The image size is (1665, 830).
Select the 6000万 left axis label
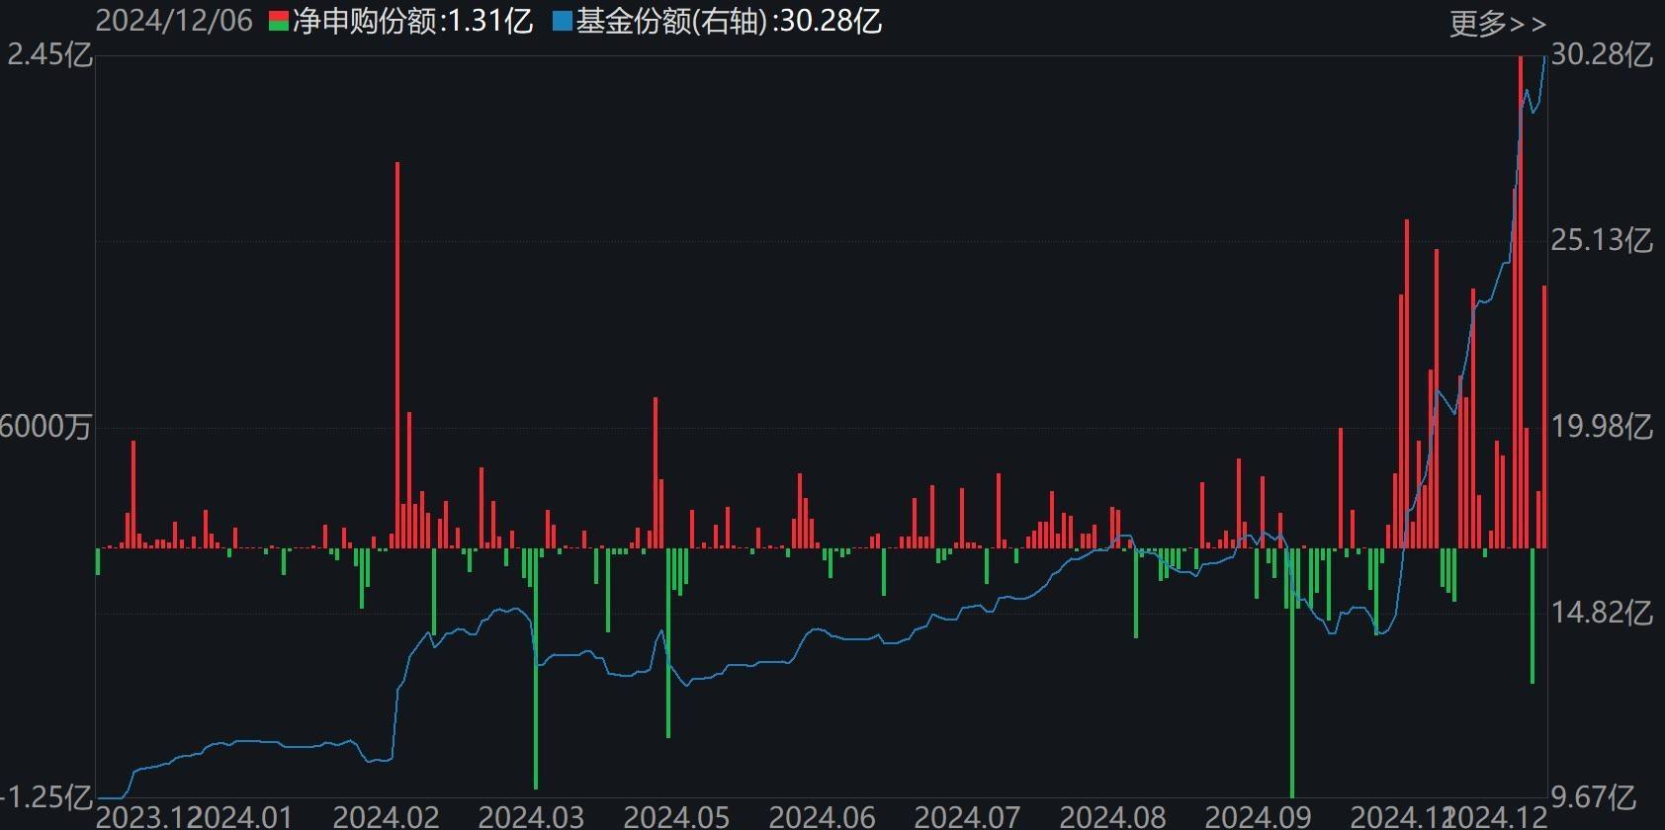click(45, 427)
